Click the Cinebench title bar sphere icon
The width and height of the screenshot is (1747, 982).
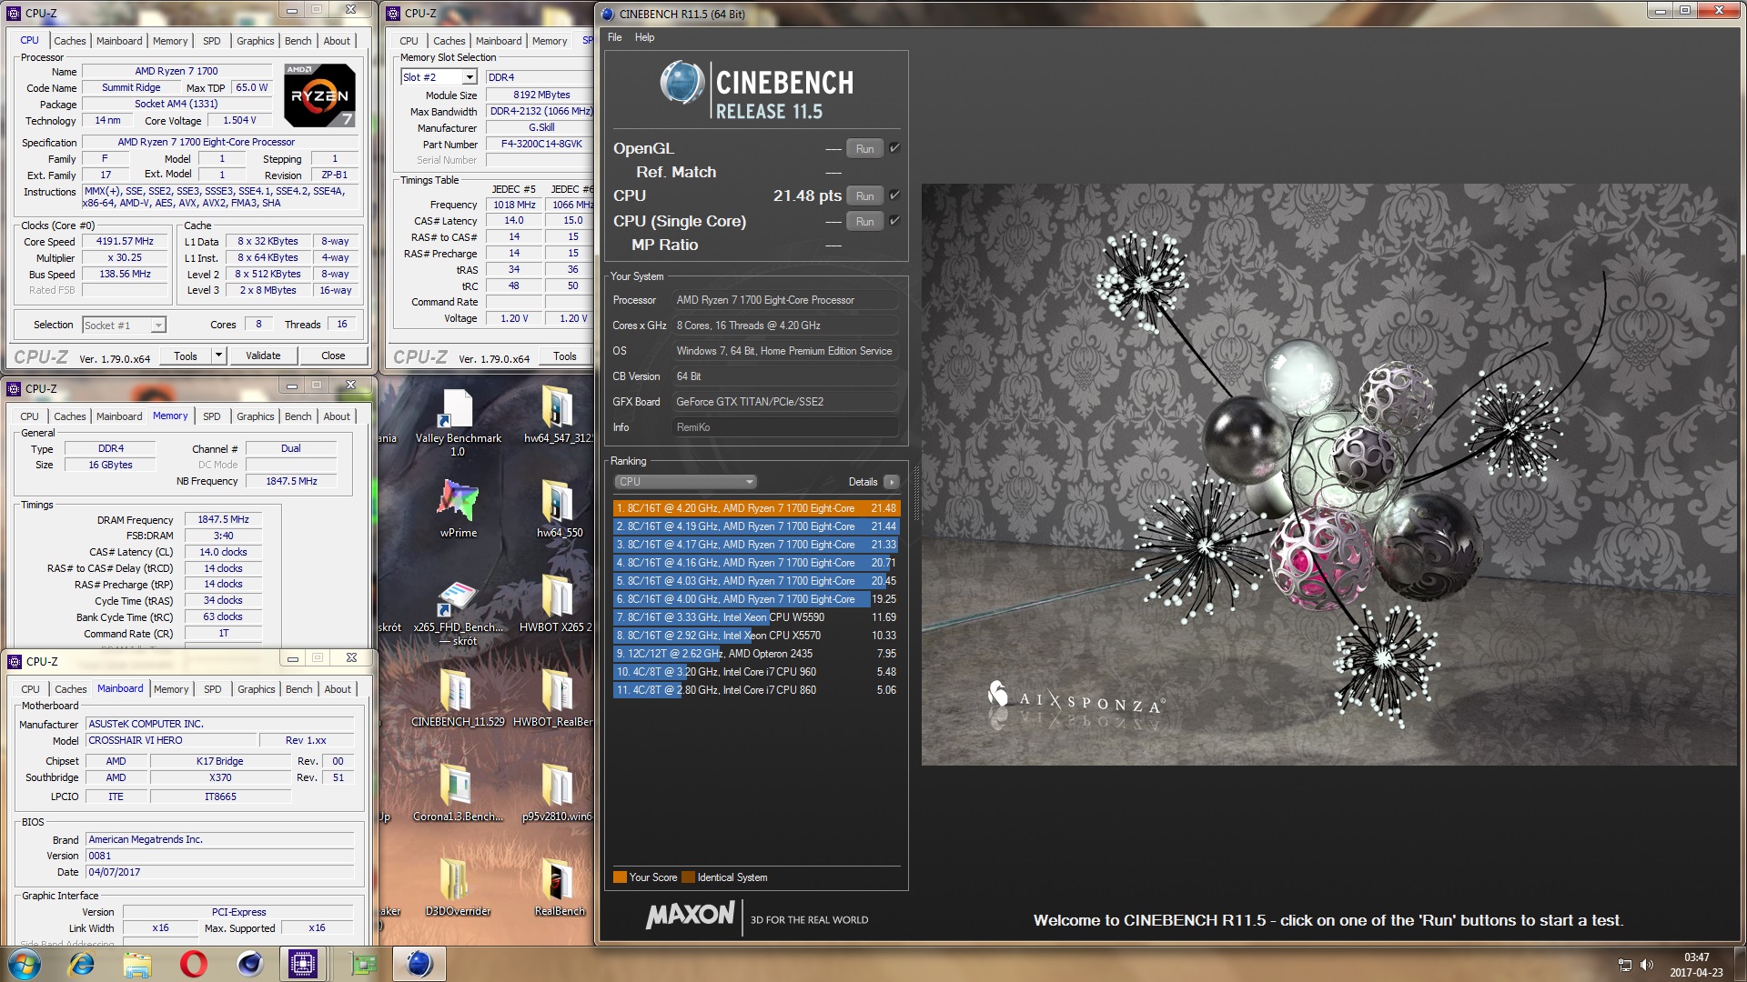(x=608, y=14)
